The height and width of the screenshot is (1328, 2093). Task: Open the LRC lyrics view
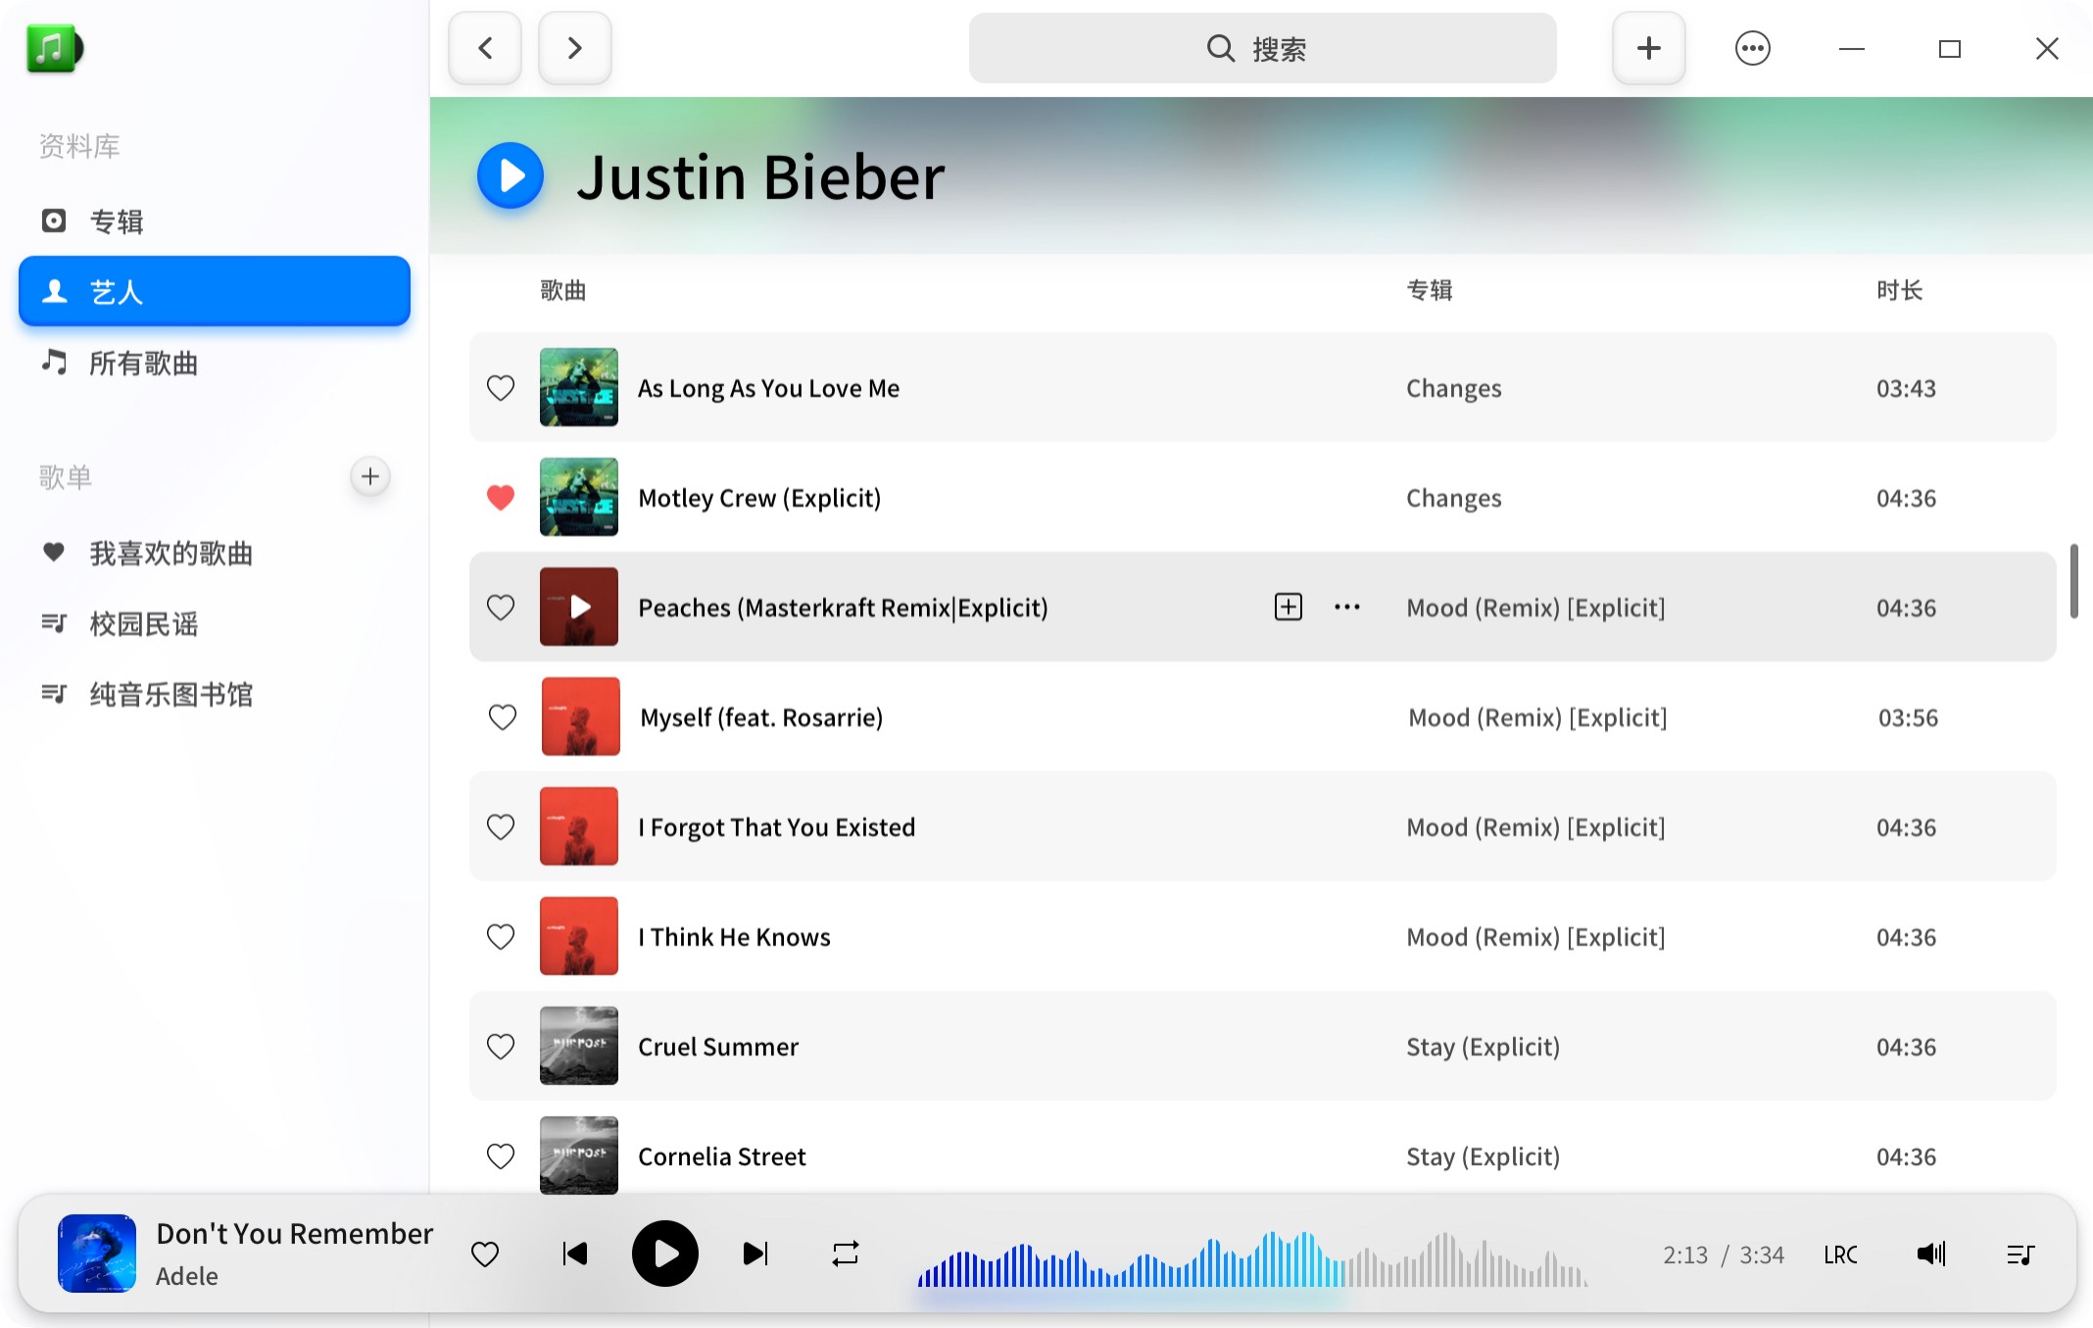pyautogui.click(x=1840, y=1254)
